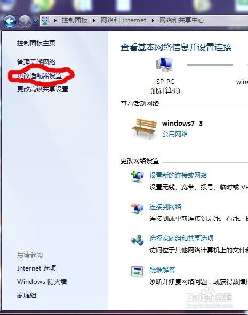Image resolution: width=248 pixels, height=315 pixels.
Task: Open 更改高级共享设置 link
Action: tap(43, 89)
